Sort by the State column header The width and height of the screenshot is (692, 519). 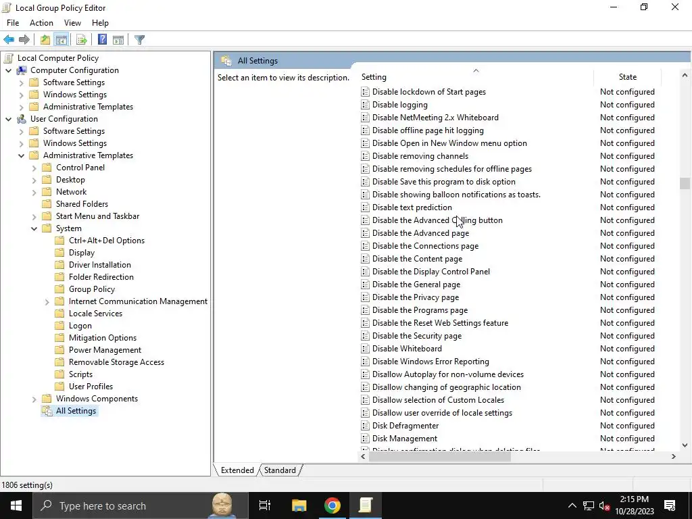628,77
